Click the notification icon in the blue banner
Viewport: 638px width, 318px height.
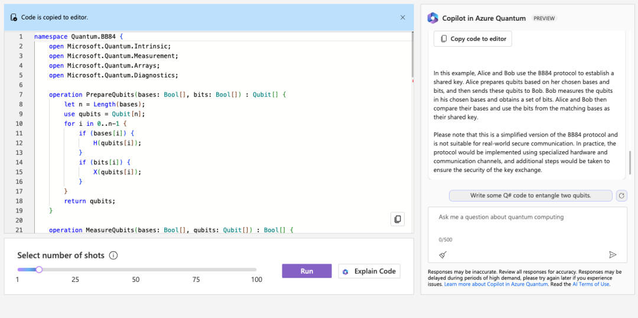[x=14, y=18]
